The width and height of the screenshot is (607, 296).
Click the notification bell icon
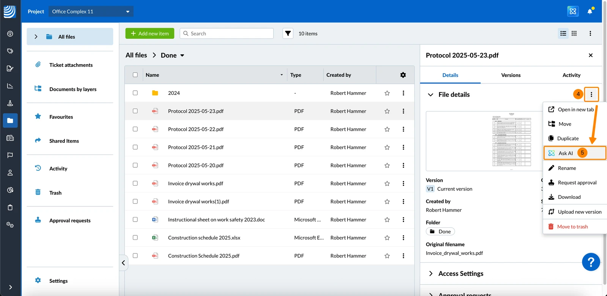point(590,11)
